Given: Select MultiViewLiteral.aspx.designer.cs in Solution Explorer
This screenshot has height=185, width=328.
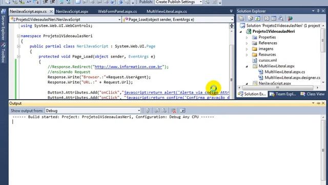Looking at the screenshot, I should click(292, 78).
